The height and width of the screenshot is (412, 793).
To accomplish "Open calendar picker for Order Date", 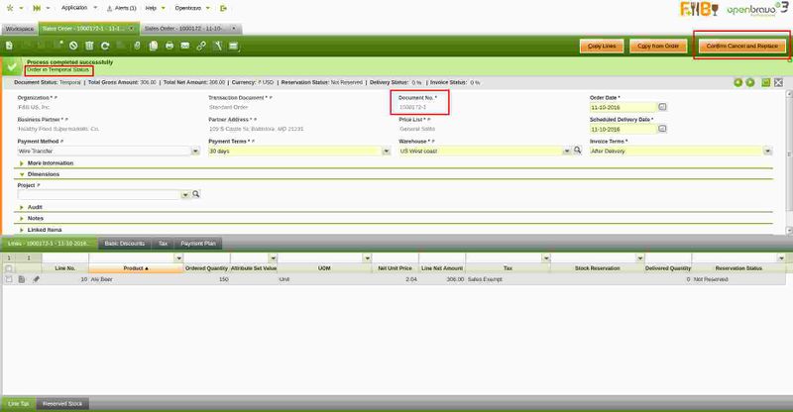I will [x=663, y=105].
